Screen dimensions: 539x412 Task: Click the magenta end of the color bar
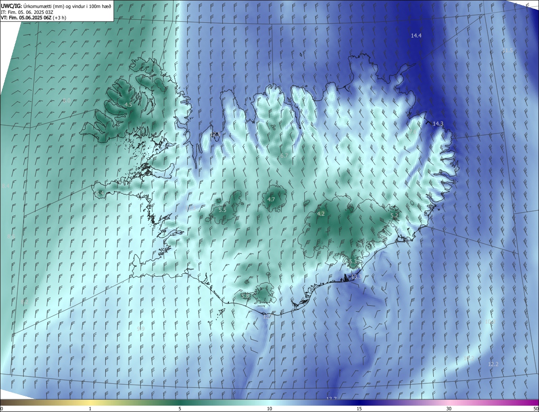click(x=533, y=402)
